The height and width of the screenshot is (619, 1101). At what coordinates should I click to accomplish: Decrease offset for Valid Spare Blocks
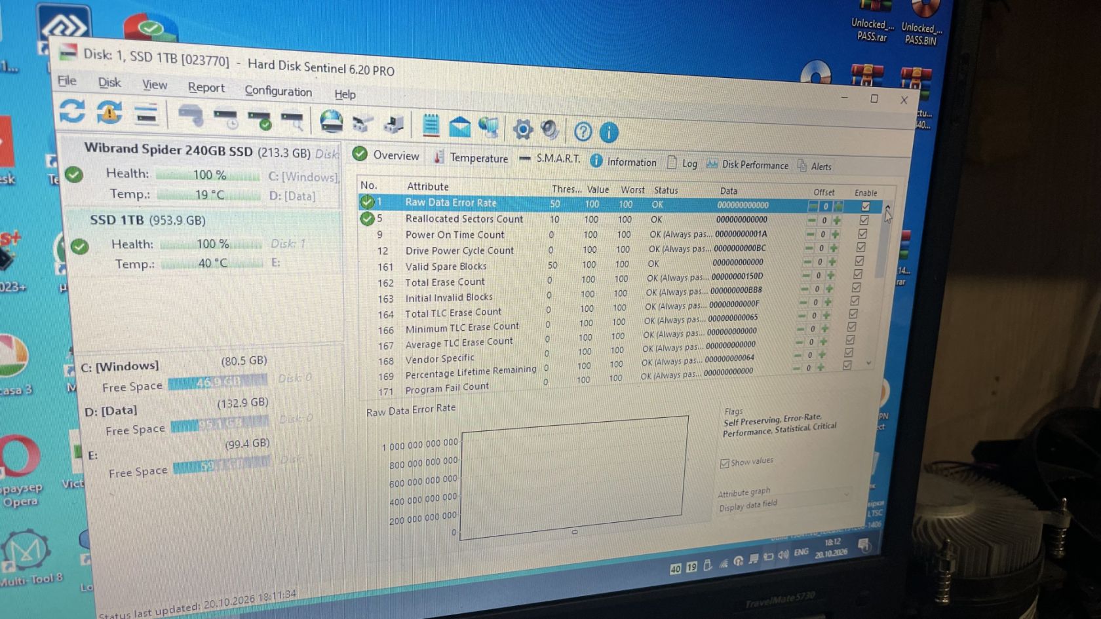pyautogui.click(x=807, y=262)
